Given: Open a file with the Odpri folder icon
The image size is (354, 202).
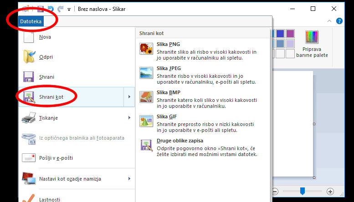Looking at the screenshot, I should point(29,57).
